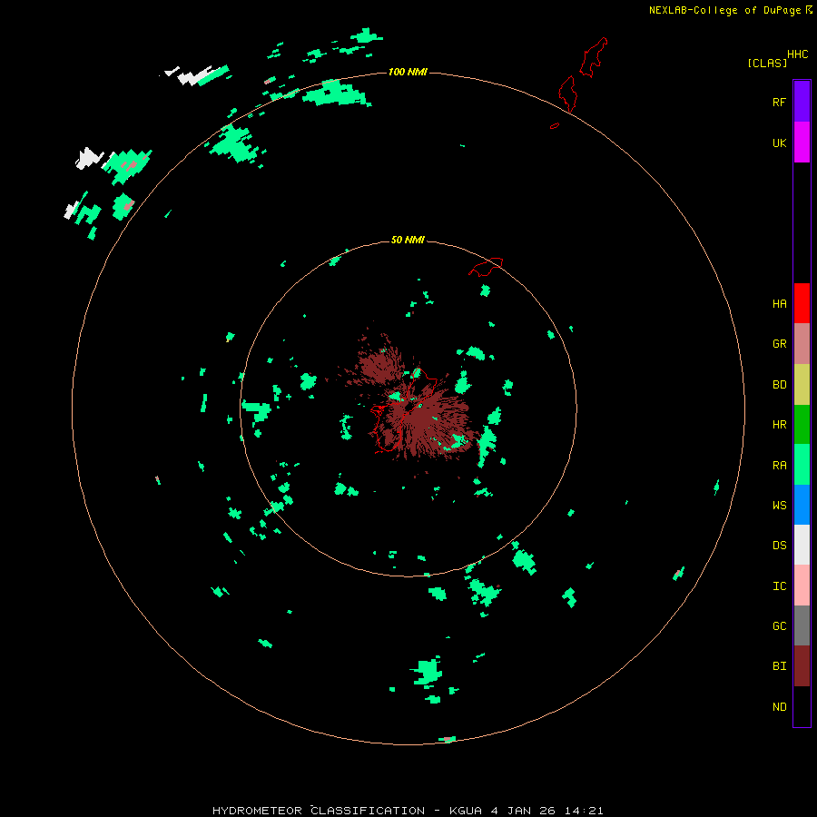
Task: Click the GR legend label
Action: pos(780,344)
